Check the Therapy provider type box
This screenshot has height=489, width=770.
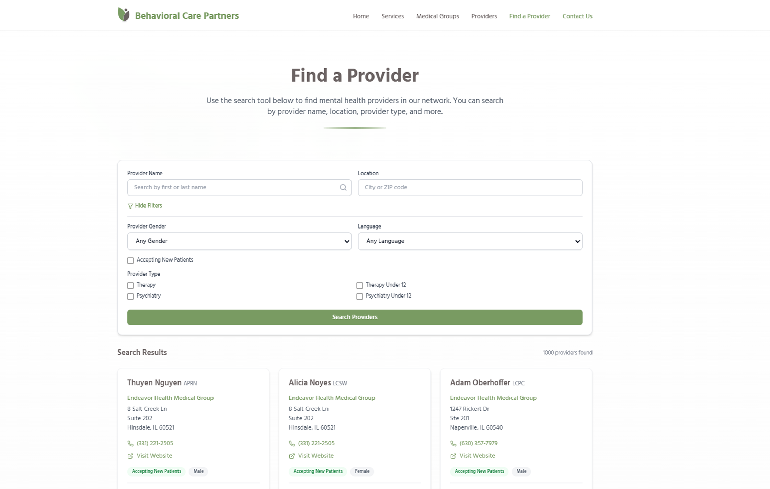coord(130,286)
